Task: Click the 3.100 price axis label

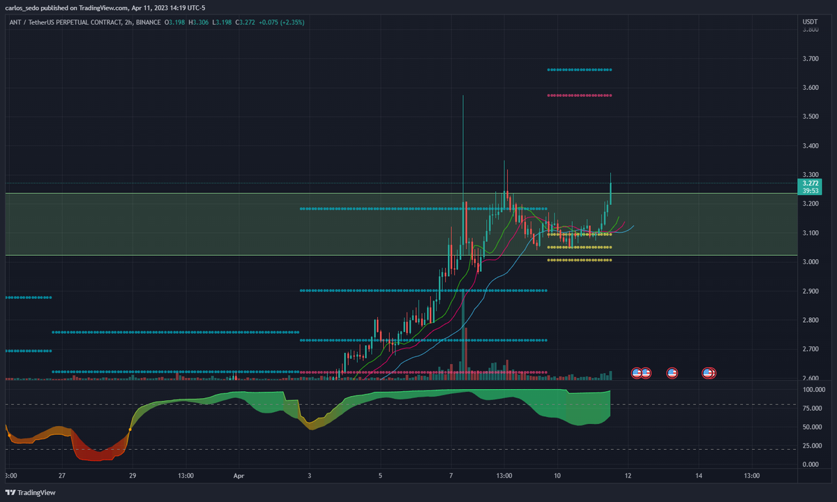Action: coord(810,233)
